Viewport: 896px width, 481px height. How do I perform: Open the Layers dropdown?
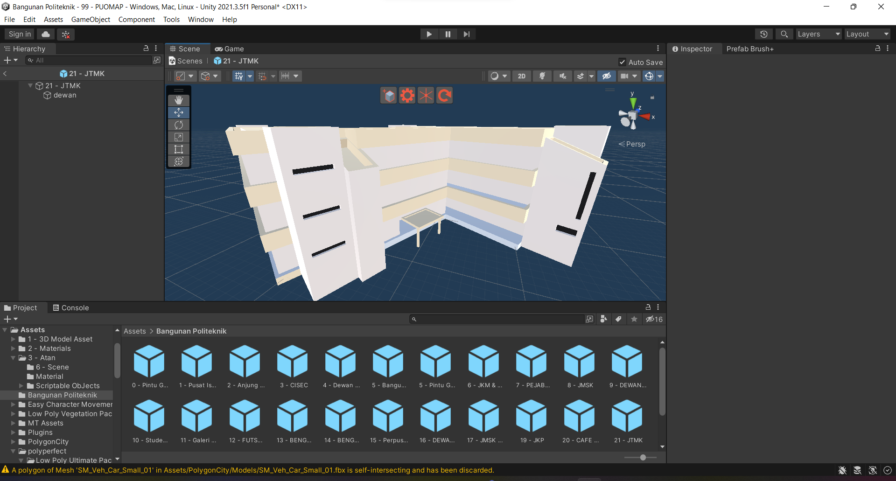click(x=818, y=34)
